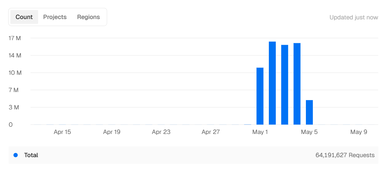Click the Apr 15 axis label
This screenshot has height=171, width=388.
[62, 132]
